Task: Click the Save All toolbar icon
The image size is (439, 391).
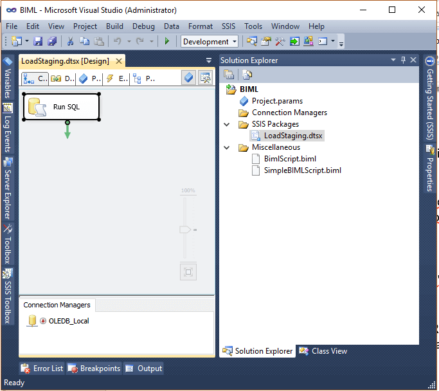Action: [x=52, y=41]
